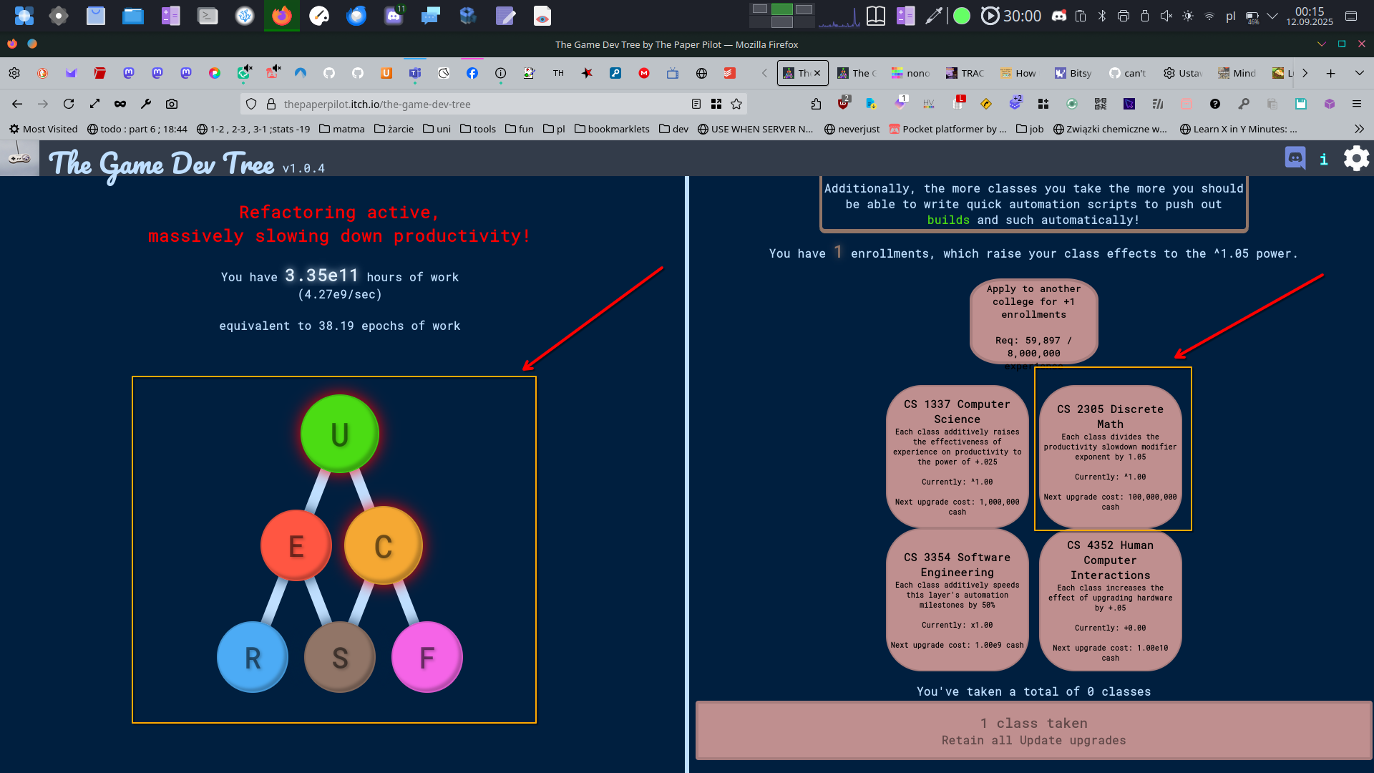The image size is (1374, 773).
Task: Click the green U tree node
Action: [339, 434]
